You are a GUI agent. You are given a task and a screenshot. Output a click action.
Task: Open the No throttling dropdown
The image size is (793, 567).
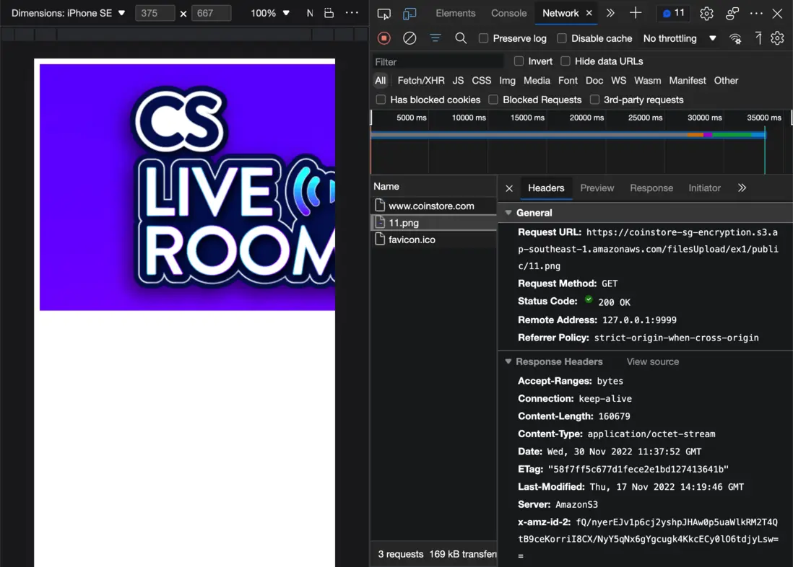679,38
